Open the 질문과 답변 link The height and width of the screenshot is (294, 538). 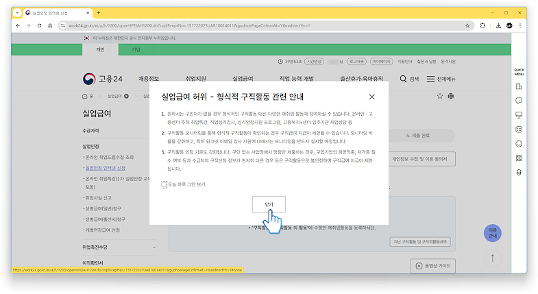pos(426,62)
